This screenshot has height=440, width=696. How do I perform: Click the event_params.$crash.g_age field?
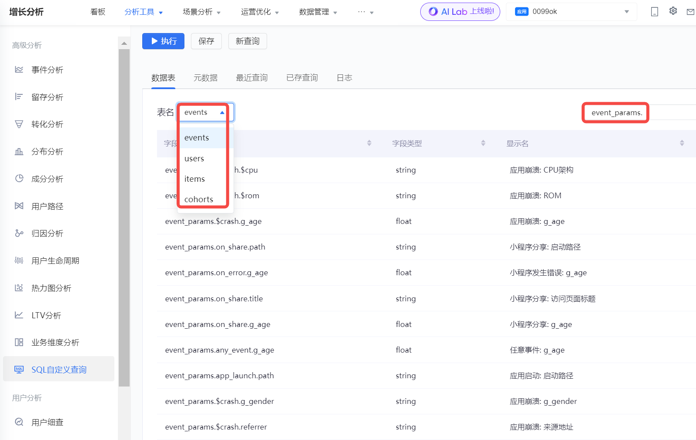213,221
